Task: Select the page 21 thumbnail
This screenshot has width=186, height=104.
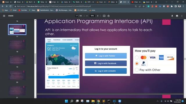Action: pyautogui.click(x=17, y=90)
